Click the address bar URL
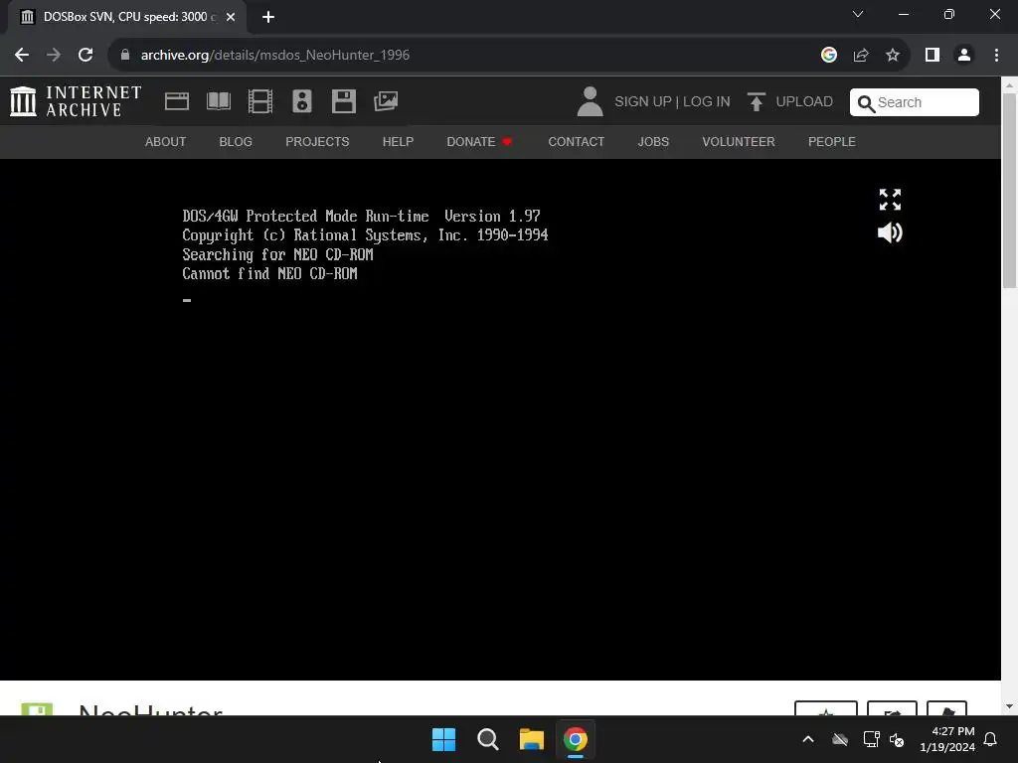 click(274, 56)
